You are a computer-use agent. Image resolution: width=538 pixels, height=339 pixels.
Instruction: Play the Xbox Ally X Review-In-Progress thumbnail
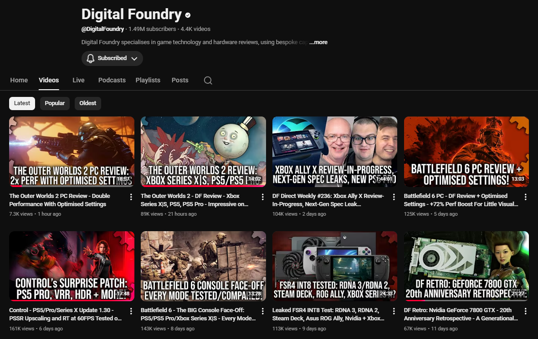[335, 152]
